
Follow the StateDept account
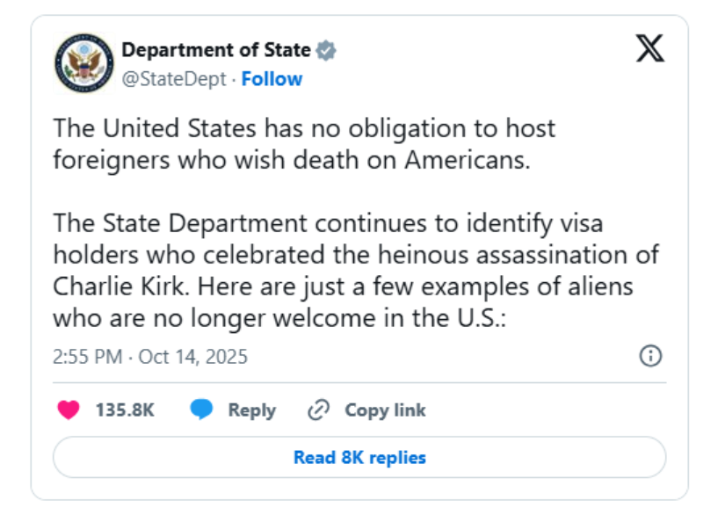click(272, 79)
